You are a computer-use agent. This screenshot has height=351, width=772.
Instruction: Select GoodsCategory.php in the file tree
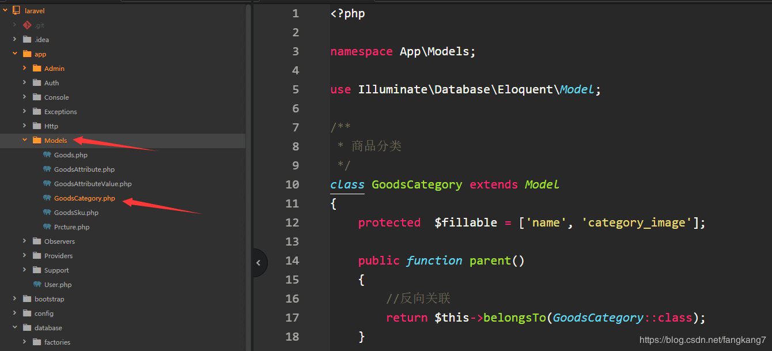click(85, 198)
